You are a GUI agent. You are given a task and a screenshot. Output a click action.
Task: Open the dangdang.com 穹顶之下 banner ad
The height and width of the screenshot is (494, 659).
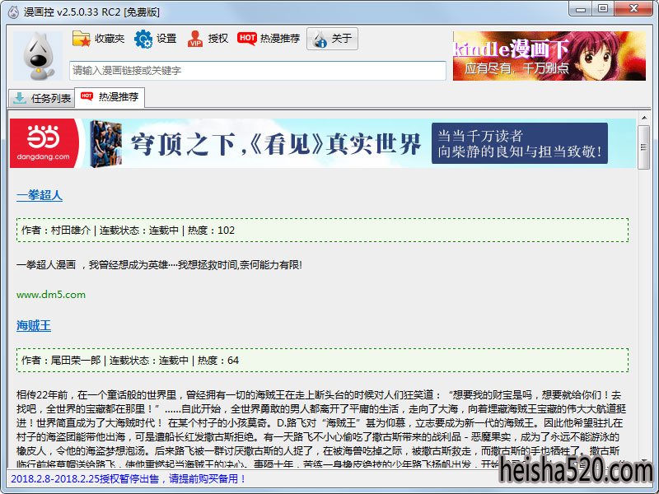pos(323,143)
